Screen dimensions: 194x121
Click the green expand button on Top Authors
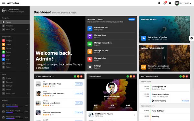tap(128, 76)
